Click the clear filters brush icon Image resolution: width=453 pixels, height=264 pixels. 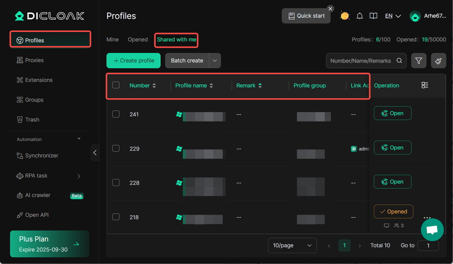[x=438, y=61]
